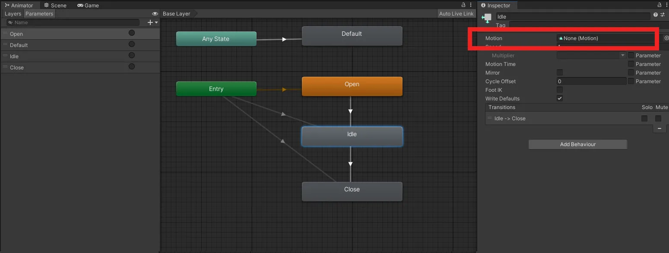Enable the Foot IK checkbox
Screen dimensions: 669x253
click(560, 90)
